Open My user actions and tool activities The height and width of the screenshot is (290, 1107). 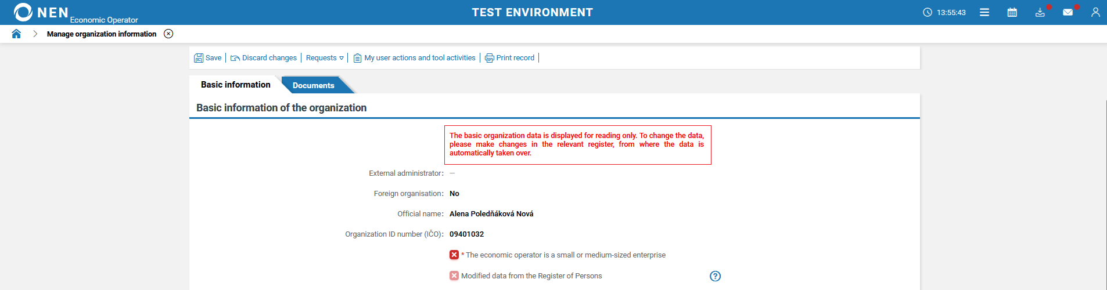pyautogui.click(x=414, y=58)
